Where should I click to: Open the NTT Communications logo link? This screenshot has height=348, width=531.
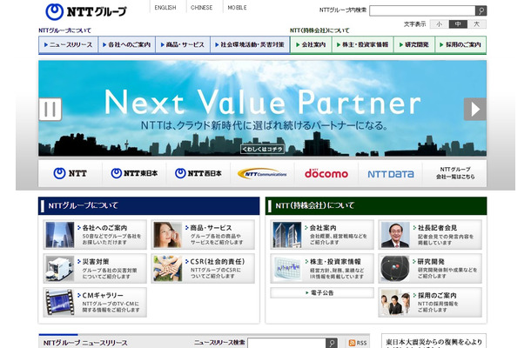click(260, 173)
